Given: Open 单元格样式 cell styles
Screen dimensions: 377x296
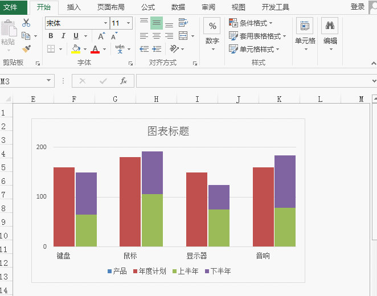Looking at the screenshot, I should point(254,49).
